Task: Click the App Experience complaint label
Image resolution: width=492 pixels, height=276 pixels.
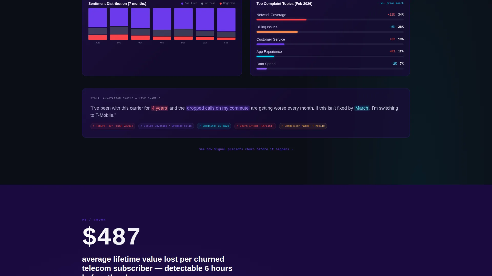Action: coord(269,52)
